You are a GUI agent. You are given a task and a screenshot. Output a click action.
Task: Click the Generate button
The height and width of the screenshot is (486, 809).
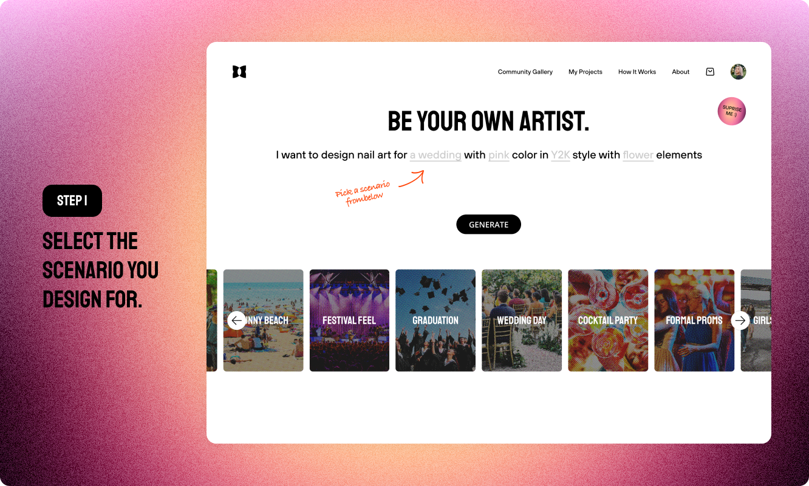(x=488, y=224)
